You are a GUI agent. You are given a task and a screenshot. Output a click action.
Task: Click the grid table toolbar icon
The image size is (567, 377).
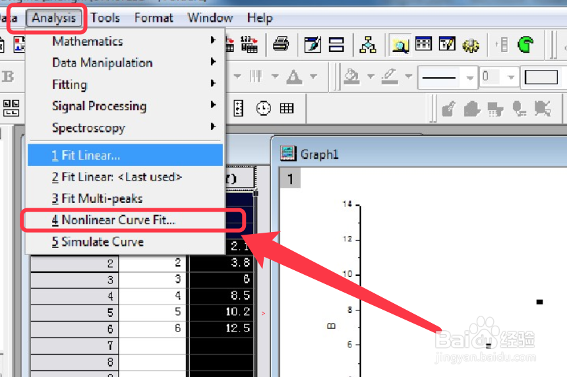[x=286, y=108]
